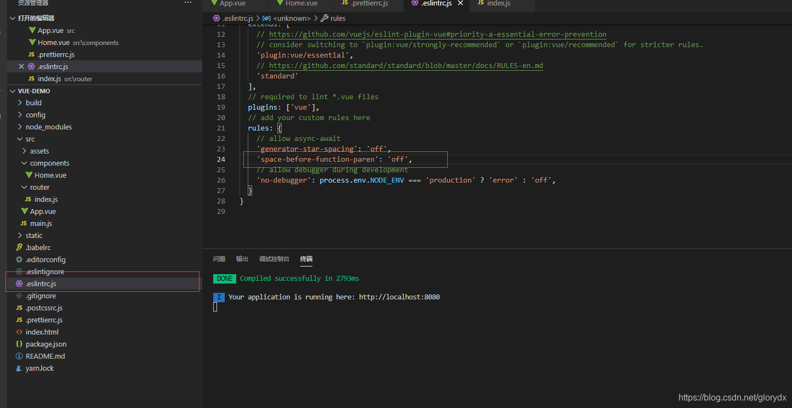Click the http://localhost:8080 URL in terminal
792x408 pixels.
tap(399, 297)
